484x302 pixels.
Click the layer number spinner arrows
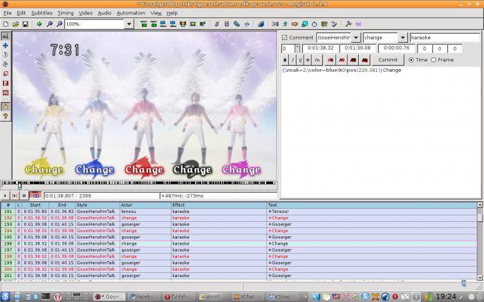tap(297, 48)
